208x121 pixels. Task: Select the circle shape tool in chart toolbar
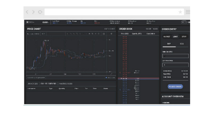tap(99, 34)
